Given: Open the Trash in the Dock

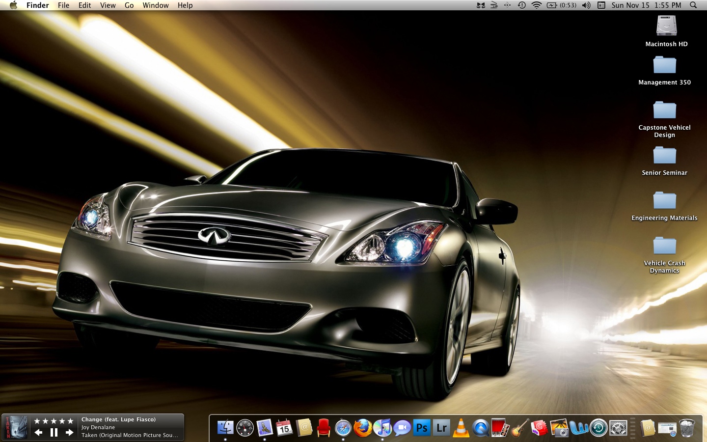Looking at the screenshot, I should coord(687,428).
